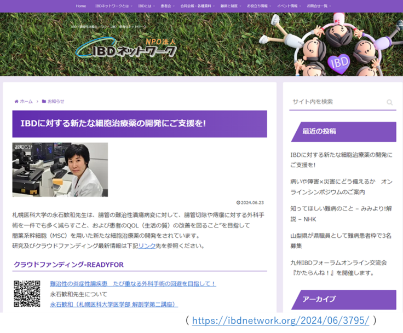This screenshot has width=403, height=333.
Task: Expand the お役立ち情報 dropdown menu
Action: tap(259, 6)
